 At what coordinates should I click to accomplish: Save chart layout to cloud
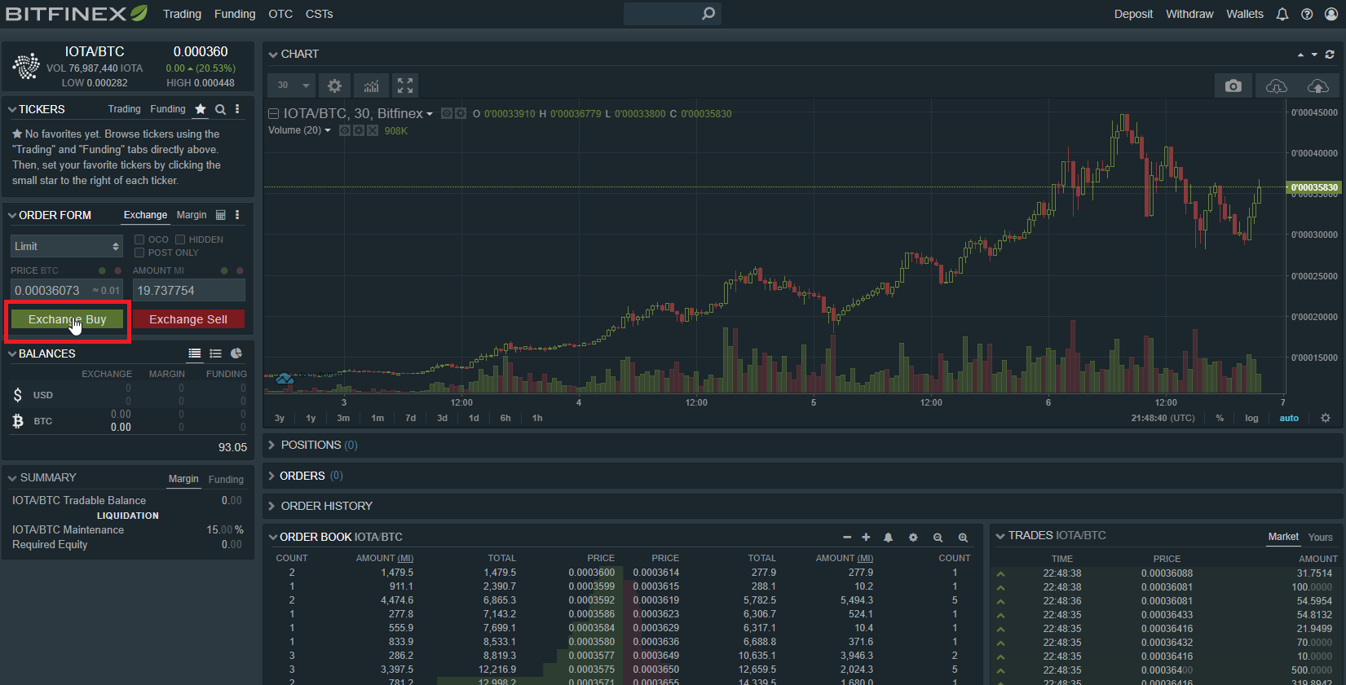point(1317,86)
